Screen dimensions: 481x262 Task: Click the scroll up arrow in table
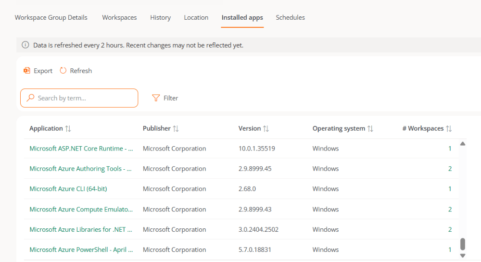click(463, 144)
